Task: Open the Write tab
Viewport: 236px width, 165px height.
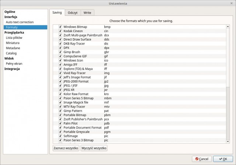Action: point(87,13)
